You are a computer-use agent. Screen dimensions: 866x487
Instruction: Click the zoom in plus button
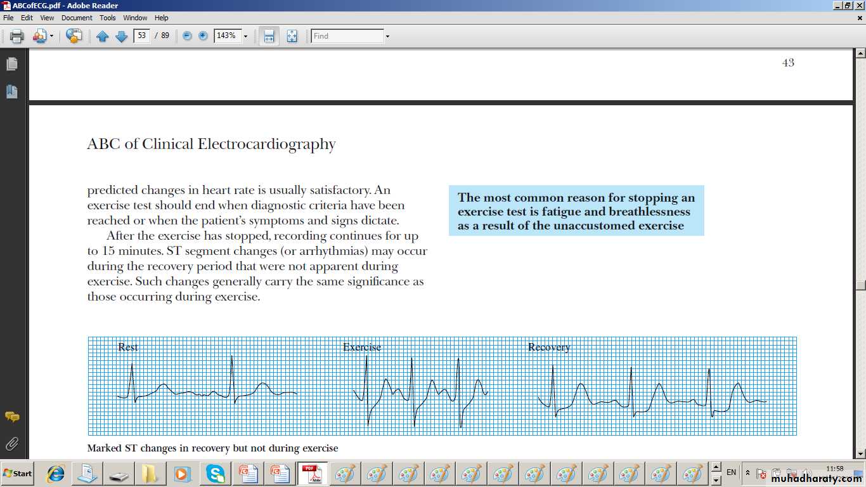[x=203, y=36]
